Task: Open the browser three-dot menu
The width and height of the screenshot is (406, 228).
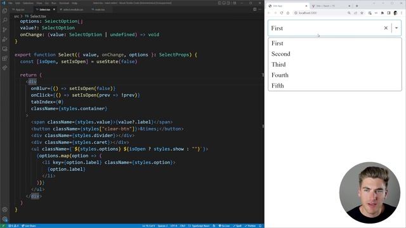Action: pos(402,13)
